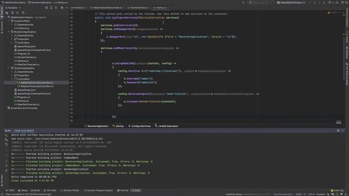Viewport: 349px width, 196px height.
Task: Collapse the RabbitmqForUdemy solution root
Action: pos(5,17)
